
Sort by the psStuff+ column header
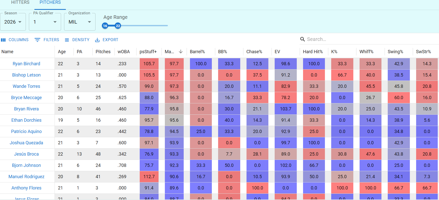coord(148,52)
